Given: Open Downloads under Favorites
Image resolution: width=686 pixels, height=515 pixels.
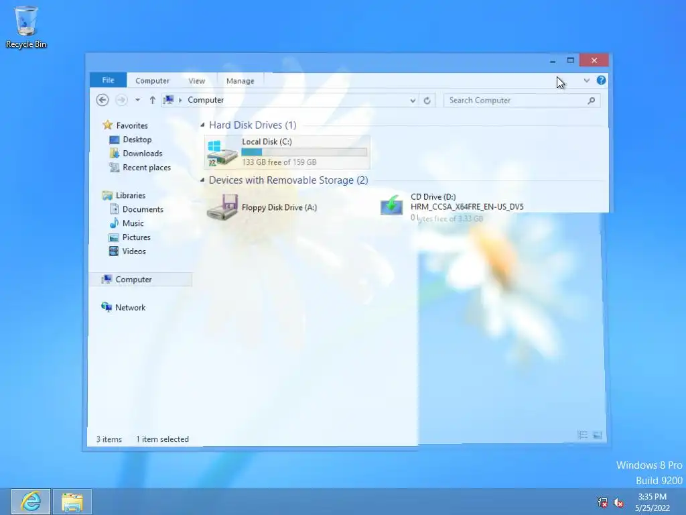Looking at the screenshot, I should (142, 154).
